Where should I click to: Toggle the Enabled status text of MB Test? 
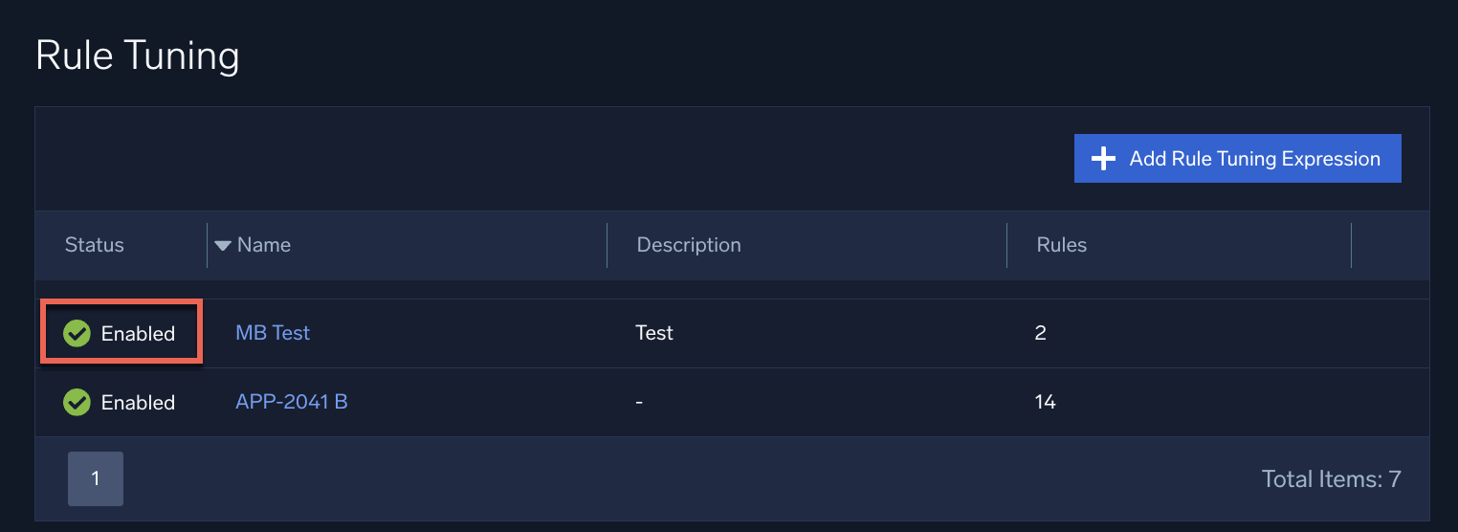tap(138, 334)
